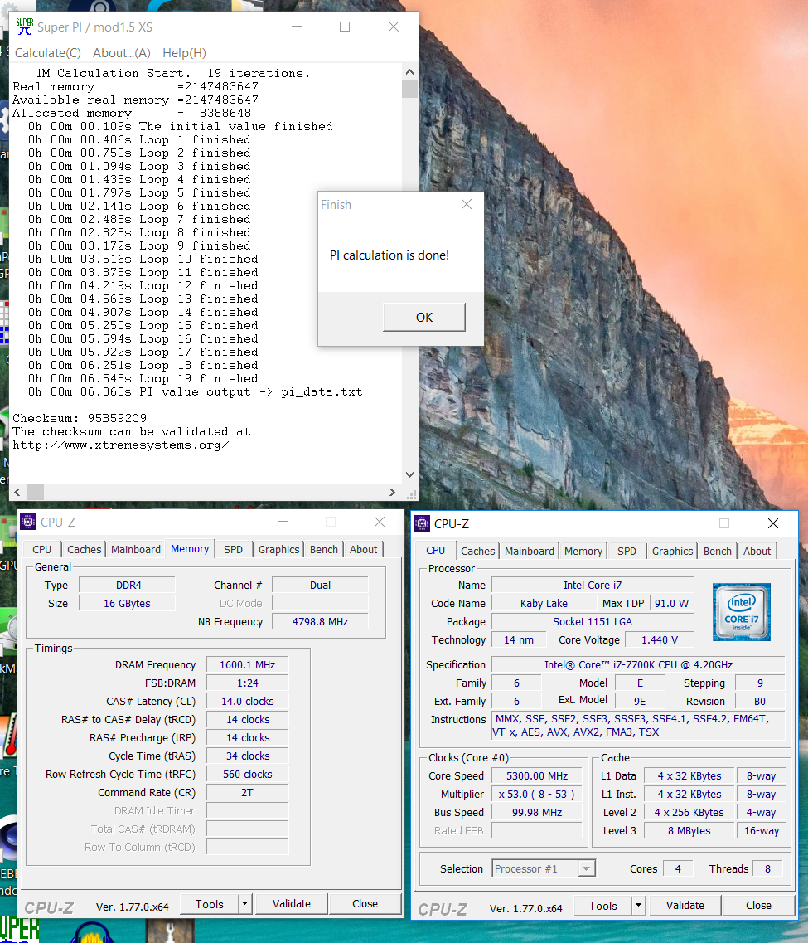Click the Super PI desktop icon at bottom left

pos(20,929)
